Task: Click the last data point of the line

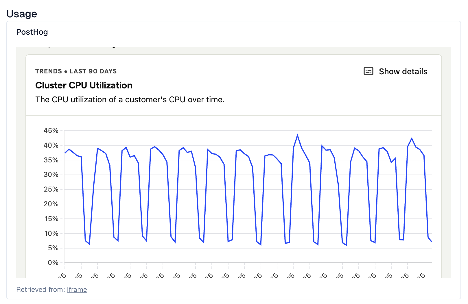Action: point(432,242)
